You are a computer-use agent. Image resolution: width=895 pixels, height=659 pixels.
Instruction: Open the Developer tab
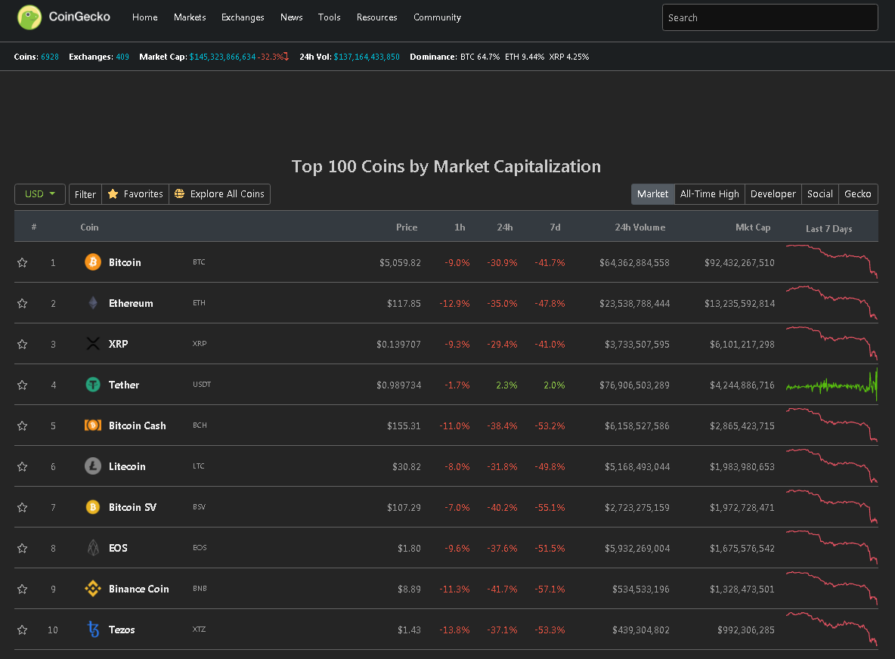[x=773, y=194]
